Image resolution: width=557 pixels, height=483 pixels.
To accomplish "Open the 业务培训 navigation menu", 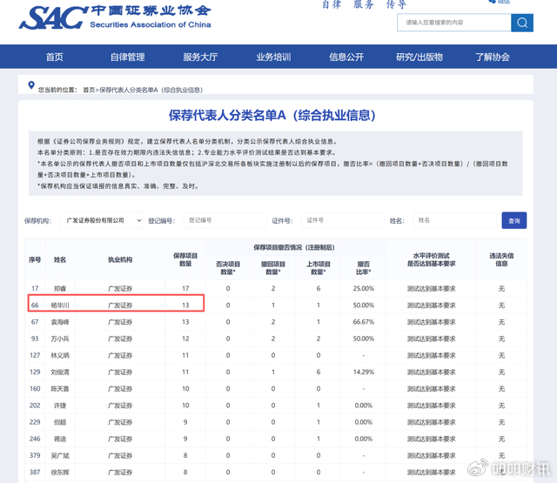I will point(273,57).
